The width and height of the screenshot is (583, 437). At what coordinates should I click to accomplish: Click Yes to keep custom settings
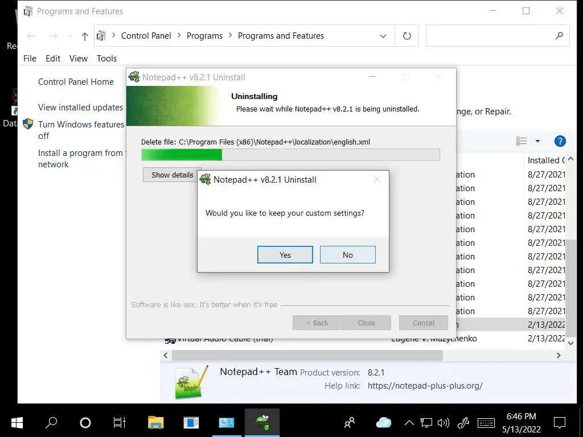(x=285, y=255)
